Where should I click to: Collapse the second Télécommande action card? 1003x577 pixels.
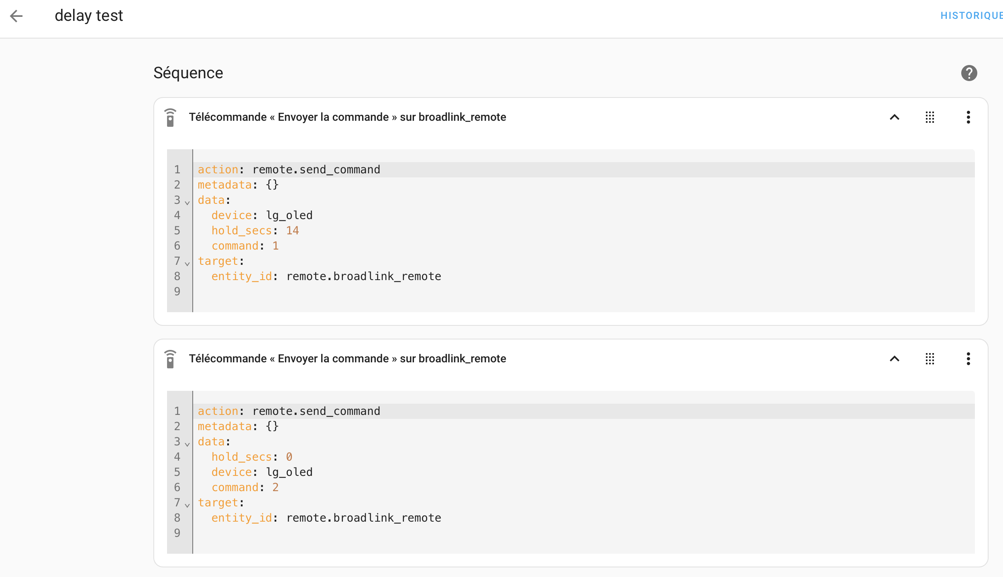tap(894, 359)
